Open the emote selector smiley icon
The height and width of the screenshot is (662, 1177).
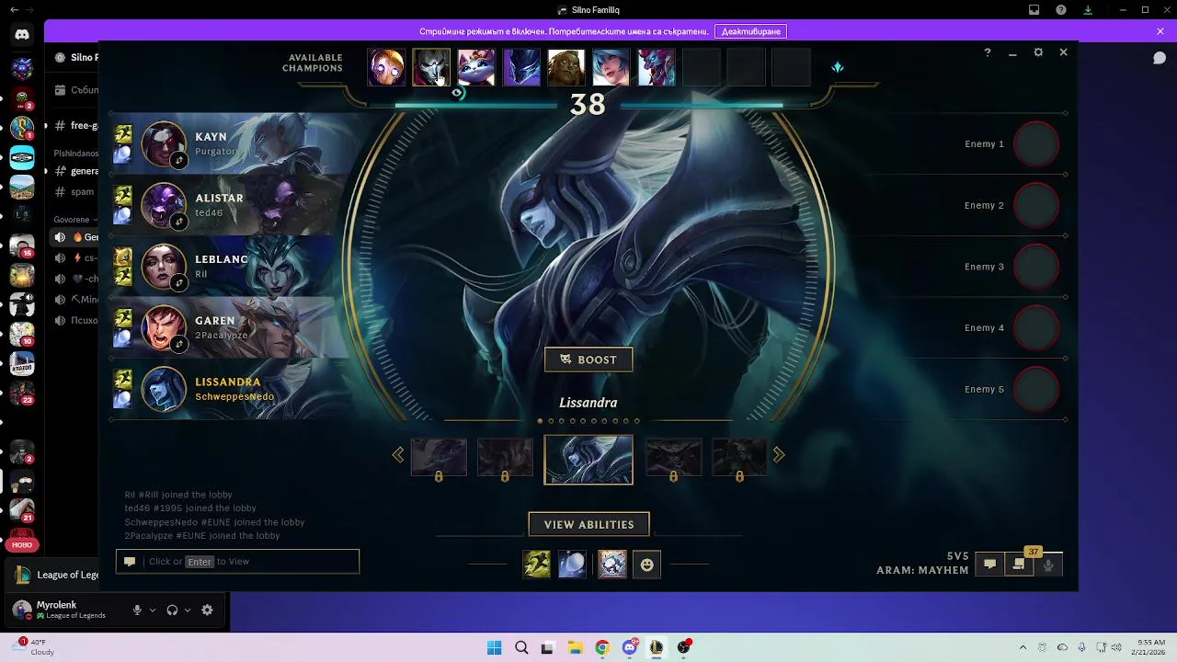click(647, 565)
